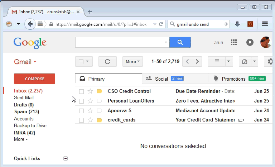Refresh the inbox with the refresh button

[x=107, y=62]
